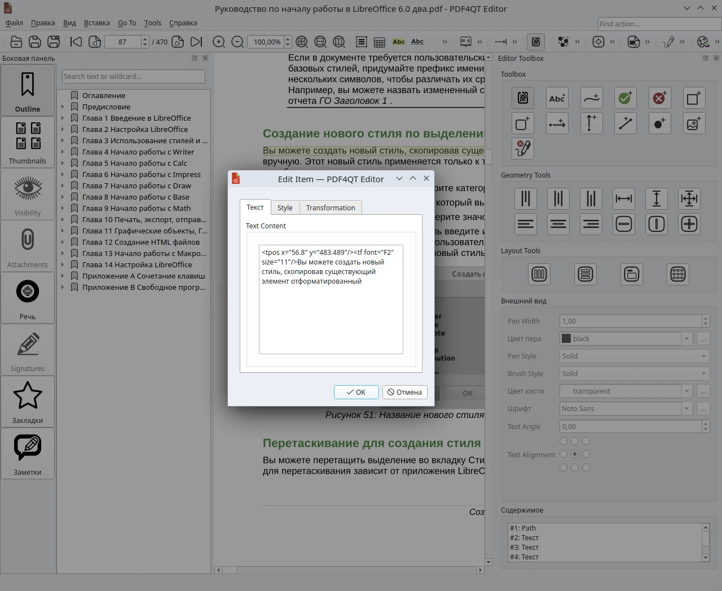Click the set same width geometry tool
The image size is (722, 591).
point(624,199)
